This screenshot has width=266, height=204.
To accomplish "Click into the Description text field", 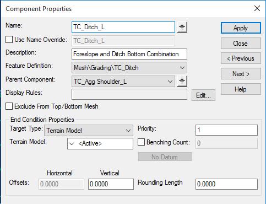I will click(x=129, y=54).
